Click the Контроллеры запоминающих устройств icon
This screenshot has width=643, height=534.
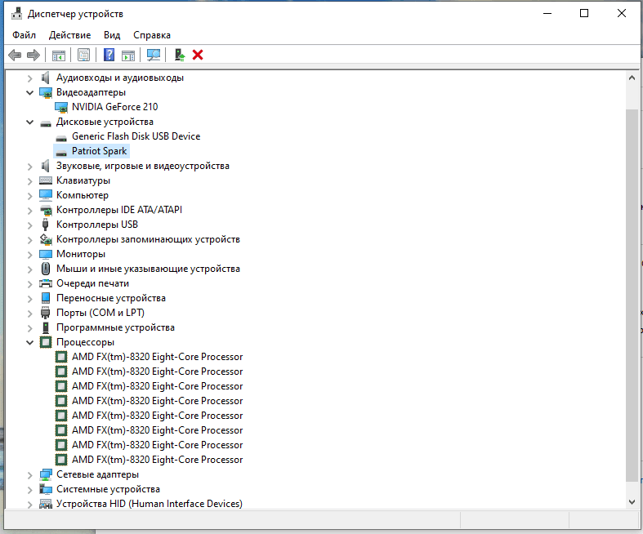[46, 239]
